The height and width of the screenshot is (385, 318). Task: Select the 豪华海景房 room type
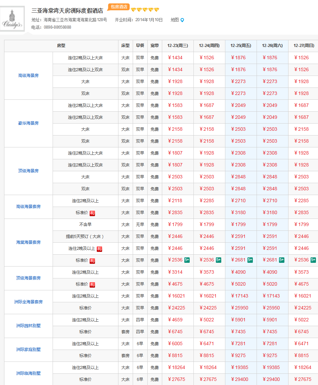tap(28, 123)
